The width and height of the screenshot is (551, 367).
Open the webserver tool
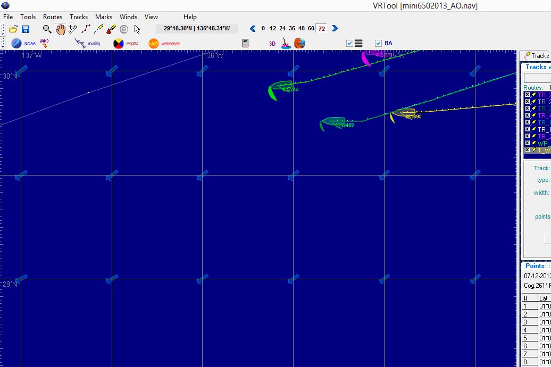[x=164, y=43]
